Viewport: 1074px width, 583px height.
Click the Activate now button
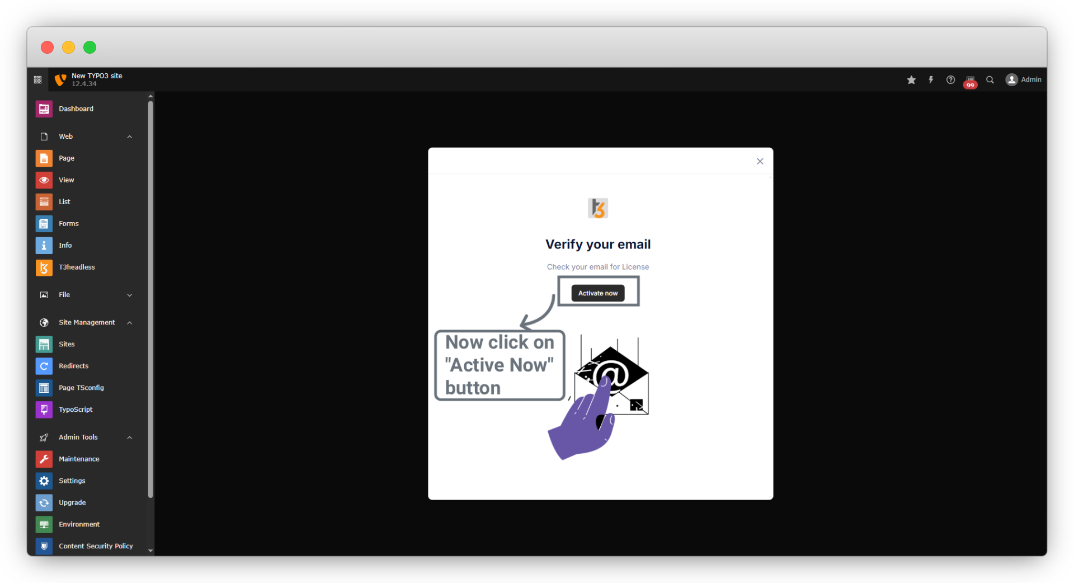click(597, 293)
